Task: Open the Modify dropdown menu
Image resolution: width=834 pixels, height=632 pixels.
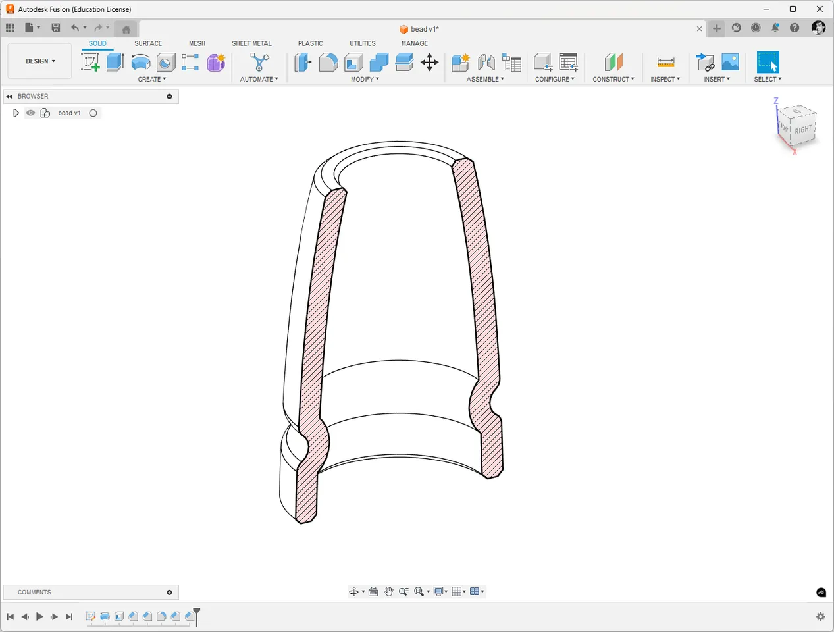Action: 364,79
